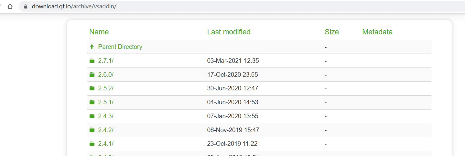Click the folder icon beside 2.5.2/
This screenshot has height=156, width=465.
coord(92,89)
